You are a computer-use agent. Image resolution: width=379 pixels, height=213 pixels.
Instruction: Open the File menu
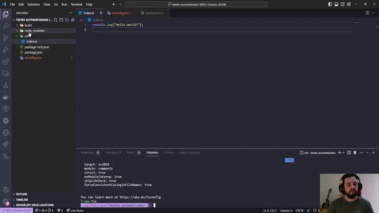pyautogui.click(x=12, y=4)
